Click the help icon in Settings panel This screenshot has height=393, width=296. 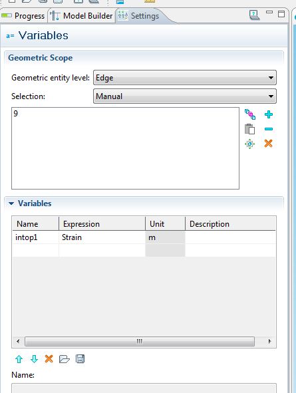tap(254, 15)
